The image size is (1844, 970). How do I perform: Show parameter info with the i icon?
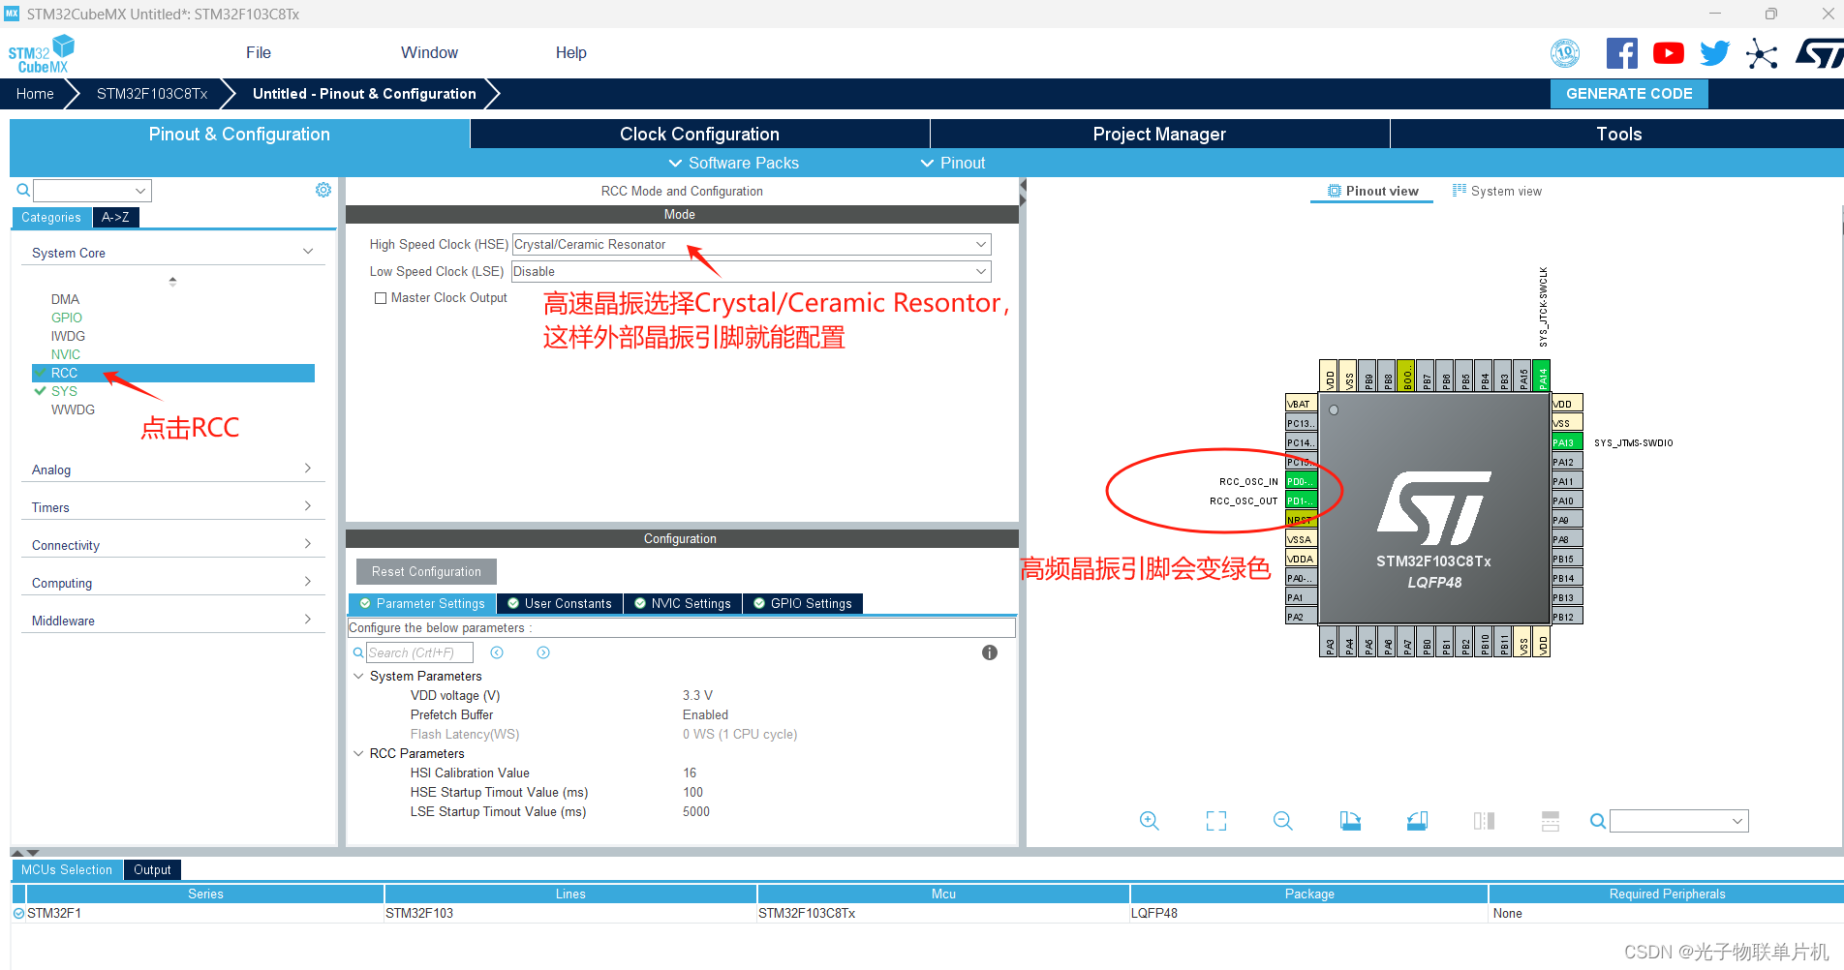[x=989, y=652]
